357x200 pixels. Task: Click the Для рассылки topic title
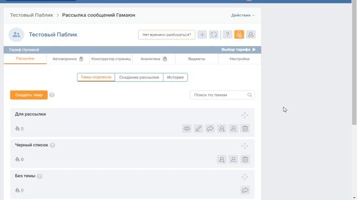(x=31, y=114)
